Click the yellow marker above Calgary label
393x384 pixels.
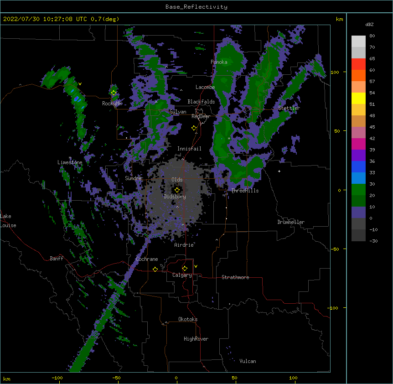click(x=185, y=269)
